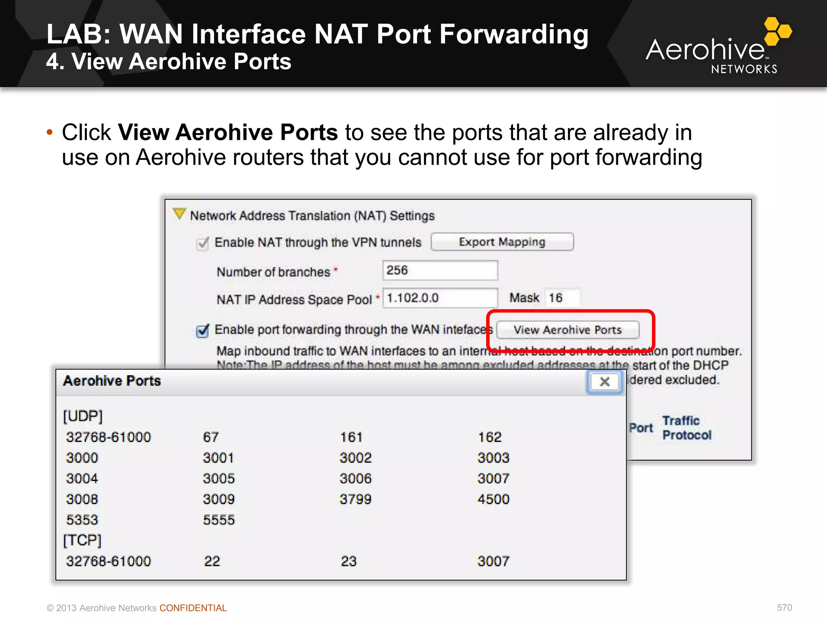Click the Aerohive Ports dialog title
The image size is (827, 620).
pos(112,381)
